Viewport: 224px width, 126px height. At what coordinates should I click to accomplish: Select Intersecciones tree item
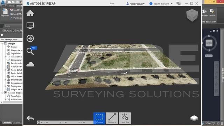pyautogui.click(x=16, y=83)
